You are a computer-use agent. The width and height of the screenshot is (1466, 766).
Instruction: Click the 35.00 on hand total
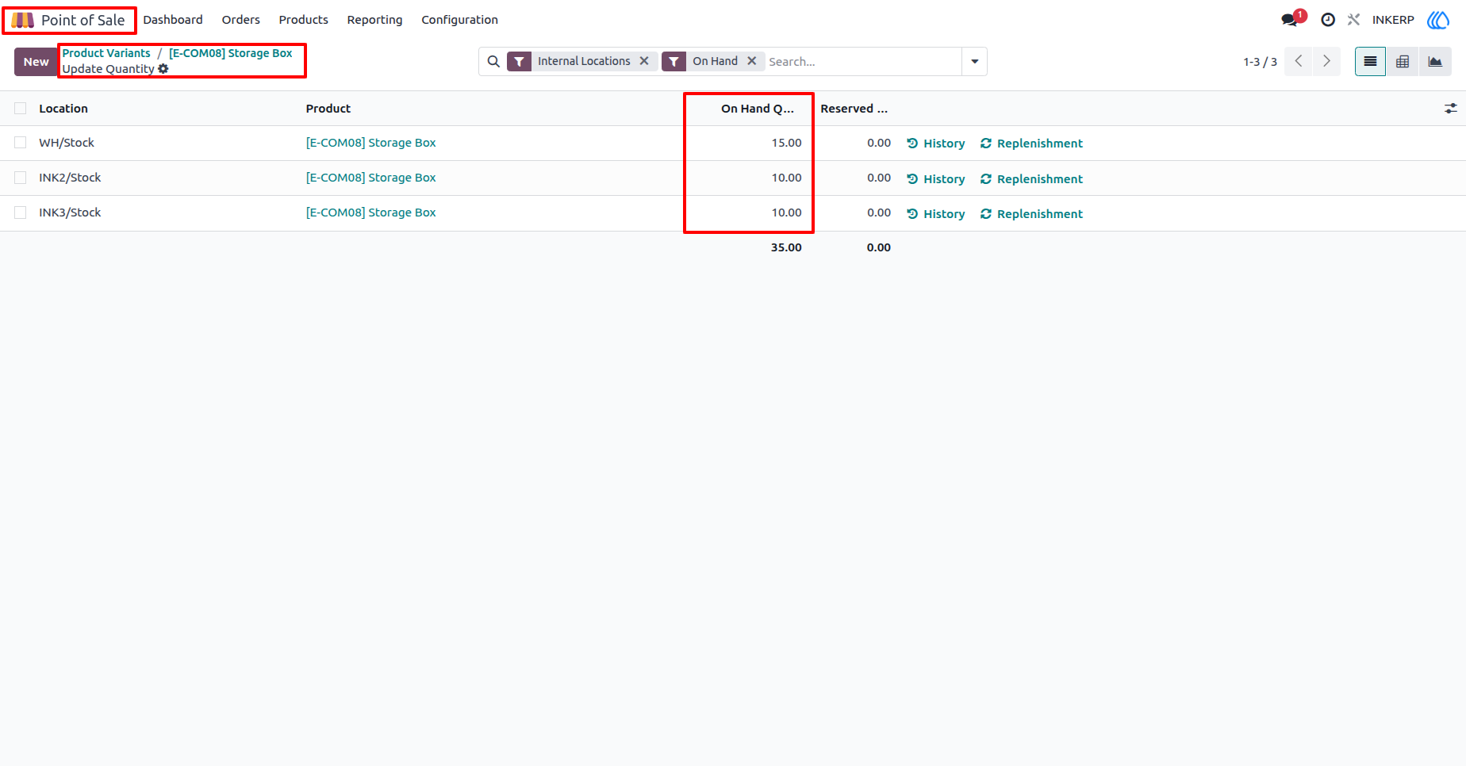click(786, 247)
